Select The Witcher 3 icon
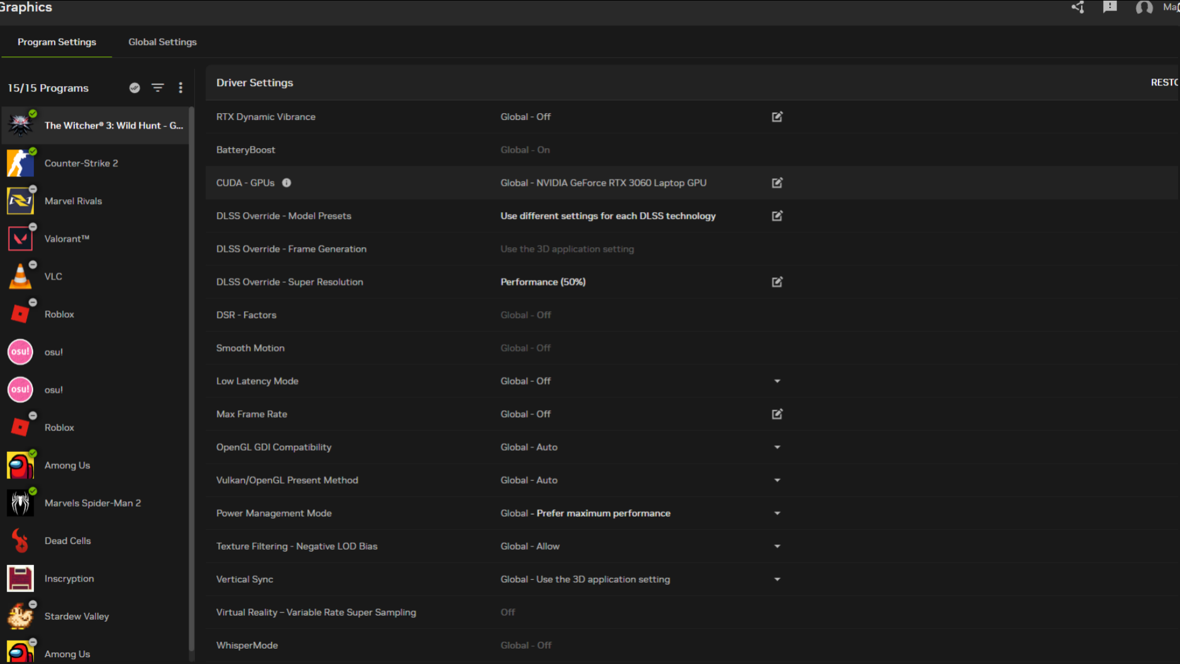The width and height of the screenshot is (1180, 664). point(20,125)
